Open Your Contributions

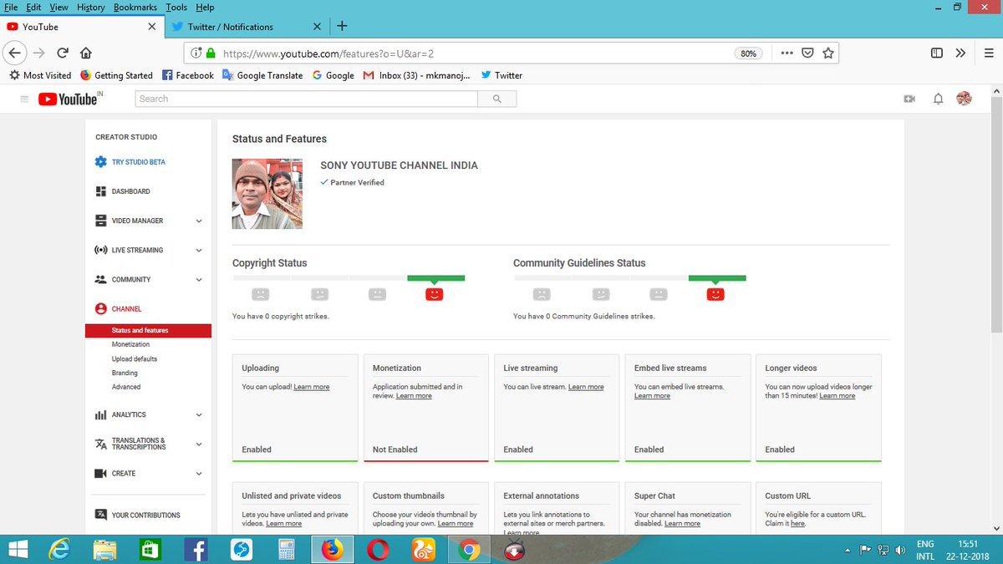(x=137, y=516)
